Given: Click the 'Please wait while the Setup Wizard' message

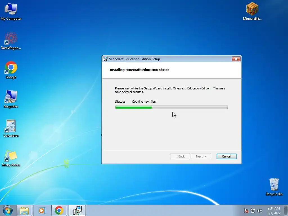Looking at the screenshot, I should pyautogui.click(x=170, y=90).
